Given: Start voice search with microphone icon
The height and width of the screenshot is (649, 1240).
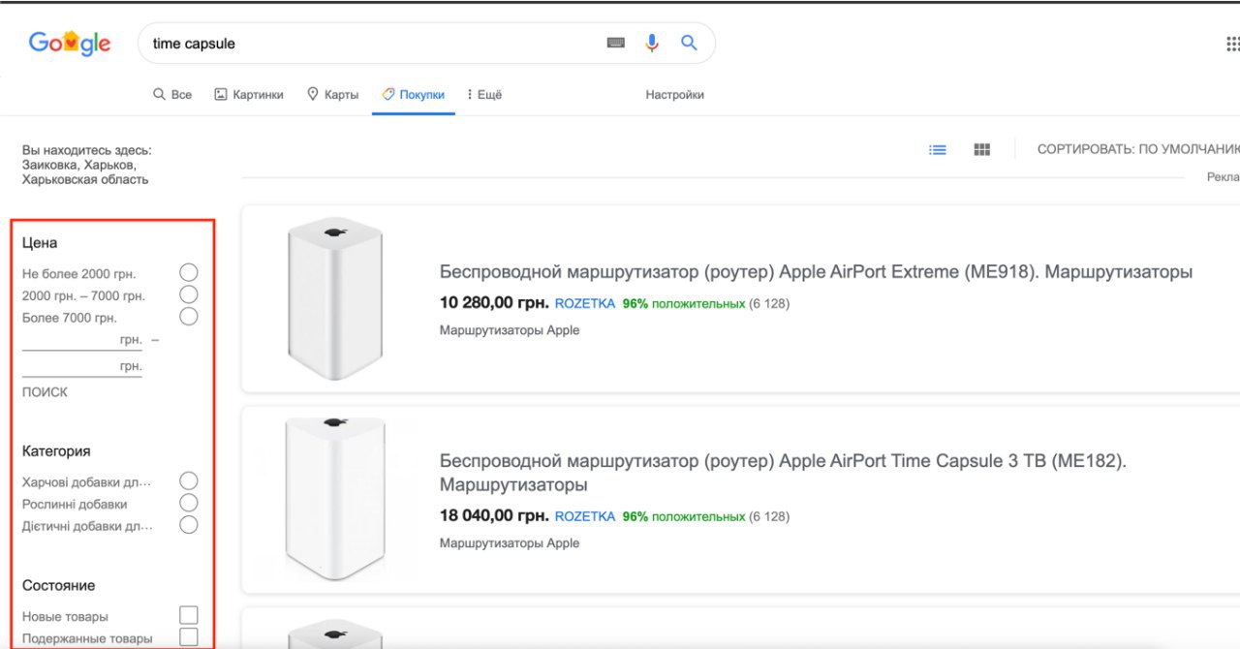Looking at the screenshot, I should (652, 43).
